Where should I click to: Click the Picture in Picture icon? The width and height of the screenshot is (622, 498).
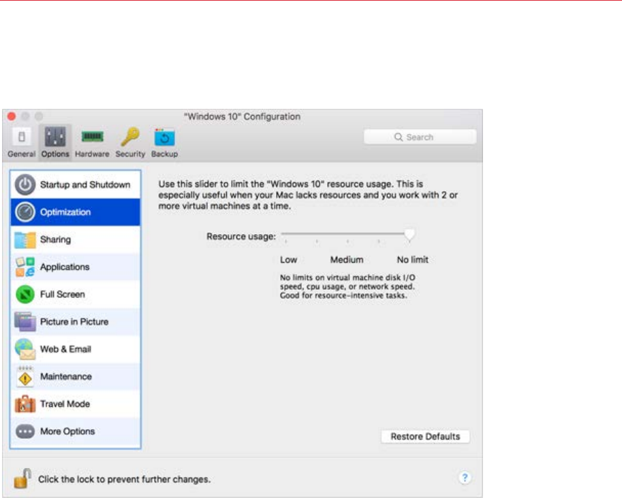[x=25, y=322]
